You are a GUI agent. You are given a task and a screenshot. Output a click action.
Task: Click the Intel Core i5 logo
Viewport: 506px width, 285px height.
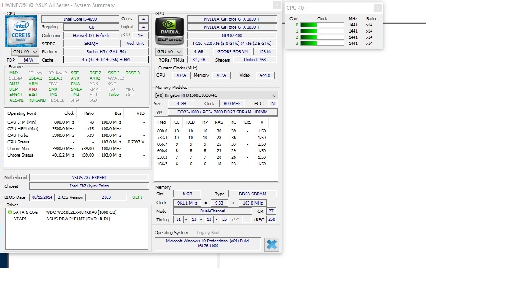(x=21, y=31)
